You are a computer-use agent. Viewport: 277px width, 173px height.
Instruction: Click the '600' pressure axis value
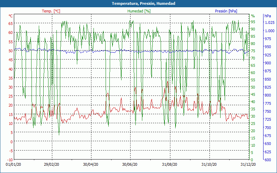268,160
